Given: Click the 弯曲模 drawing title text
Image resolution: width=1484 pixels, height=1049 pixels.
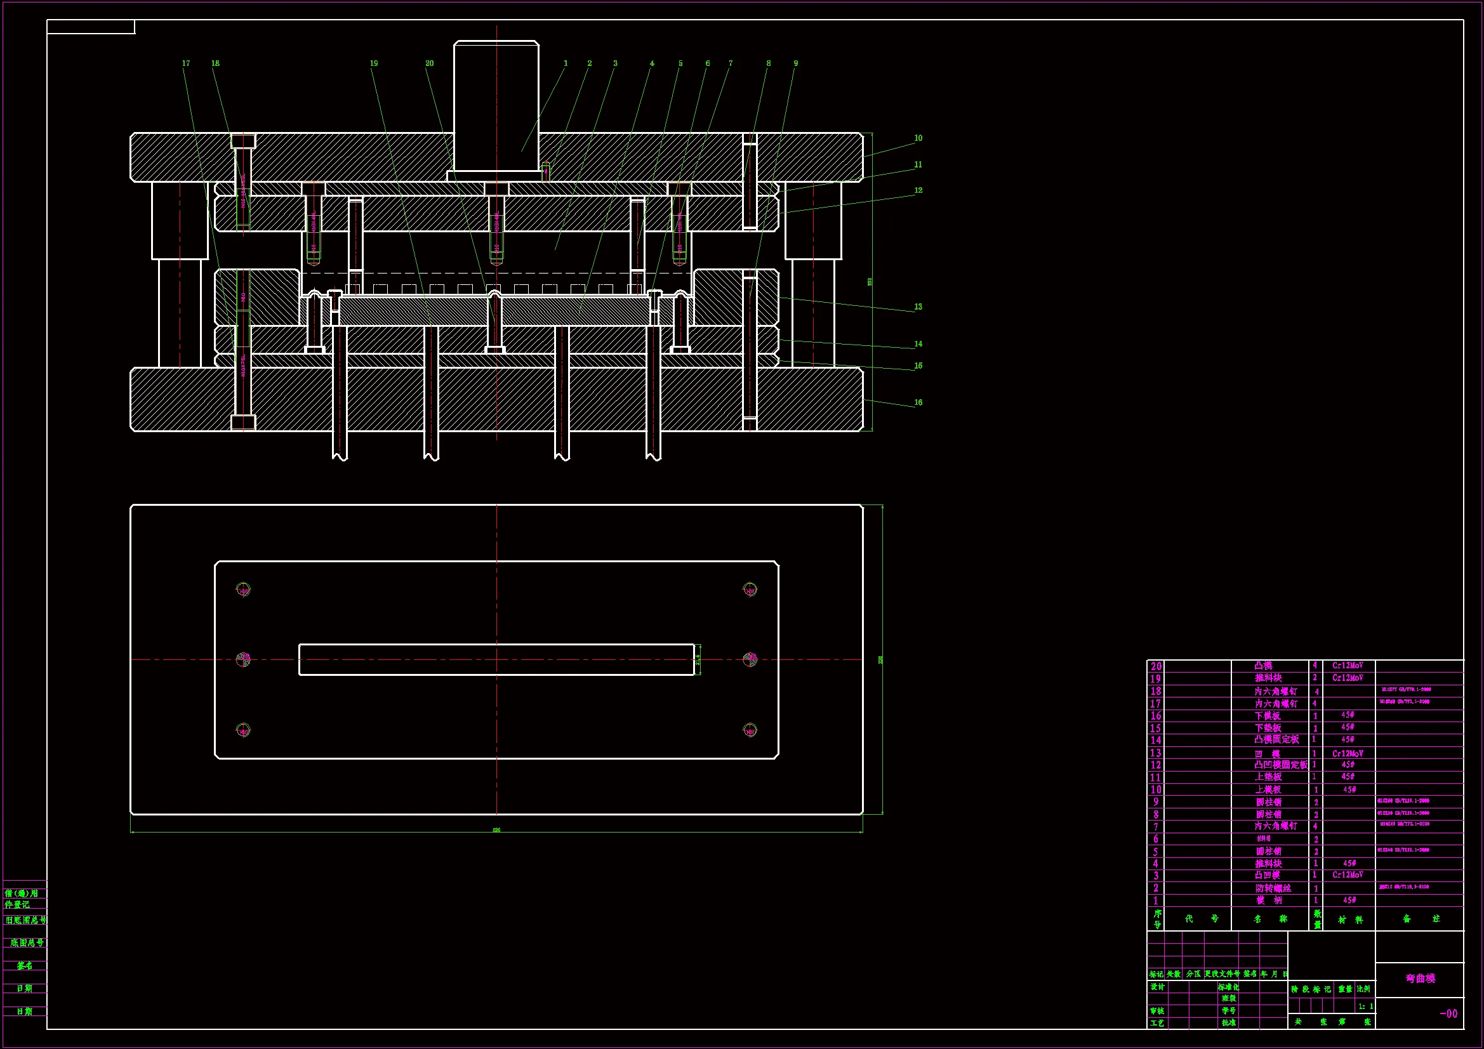Looking at the screenshot, I should pyautogui.click(x=1420, y=979).
